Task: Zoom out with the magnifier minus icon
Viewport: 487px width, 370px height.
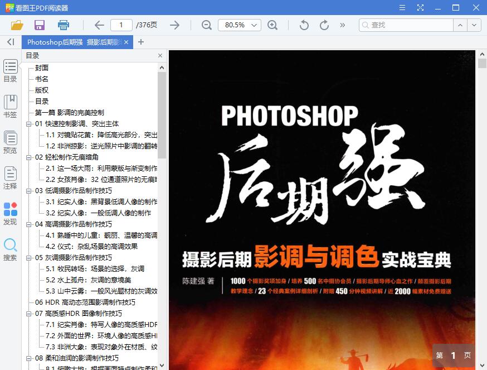Action: (206, 25)
